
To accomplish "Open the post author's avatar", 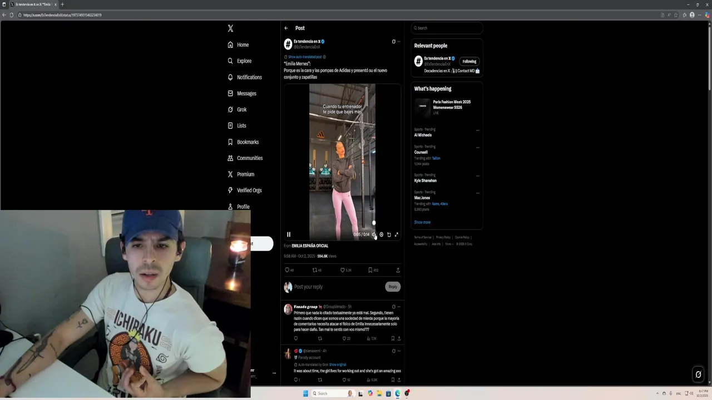I will [288, 44].
